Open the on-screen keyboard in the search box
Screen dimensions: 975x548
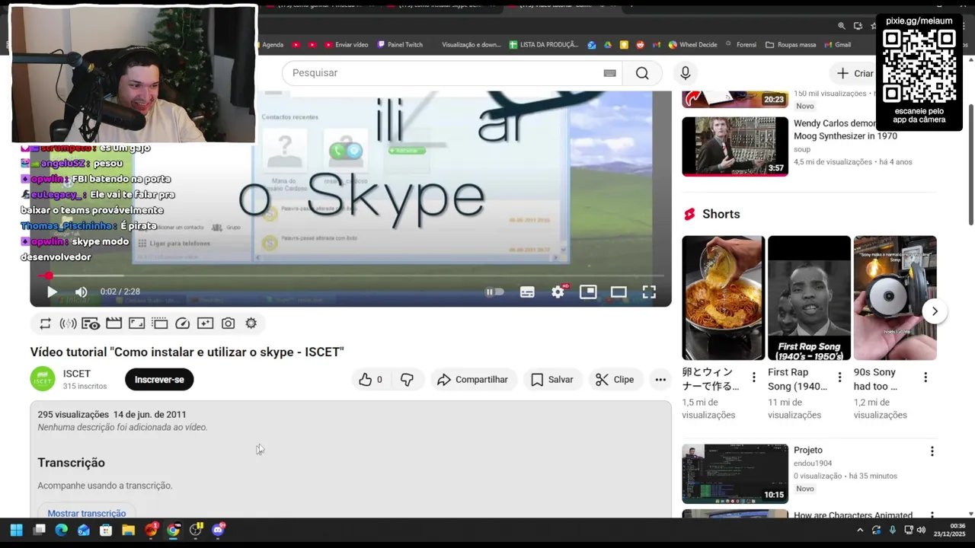pyautogui.click(x=609, y=73)
